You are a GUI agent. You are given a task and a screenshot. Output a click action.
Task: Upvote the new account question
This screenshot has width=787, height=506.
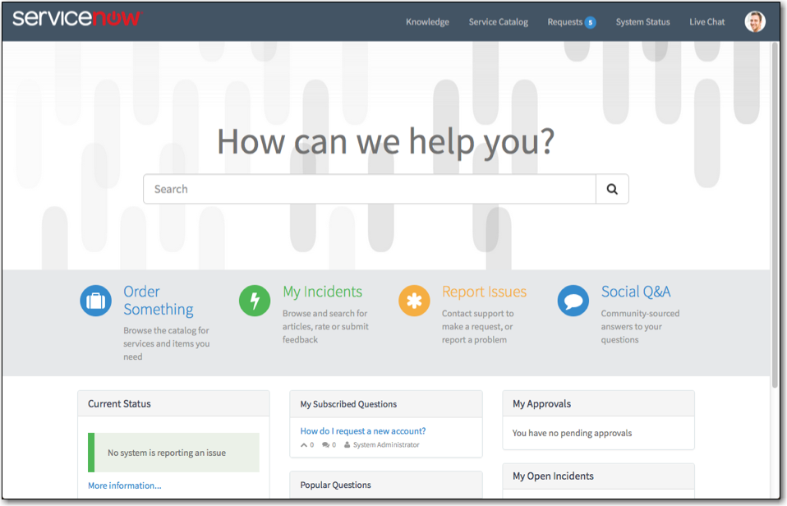click(304, 444)
